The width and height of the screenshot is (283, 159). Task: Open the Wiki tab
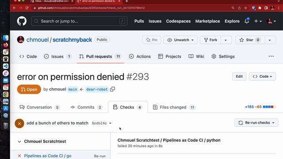(196, 57)
